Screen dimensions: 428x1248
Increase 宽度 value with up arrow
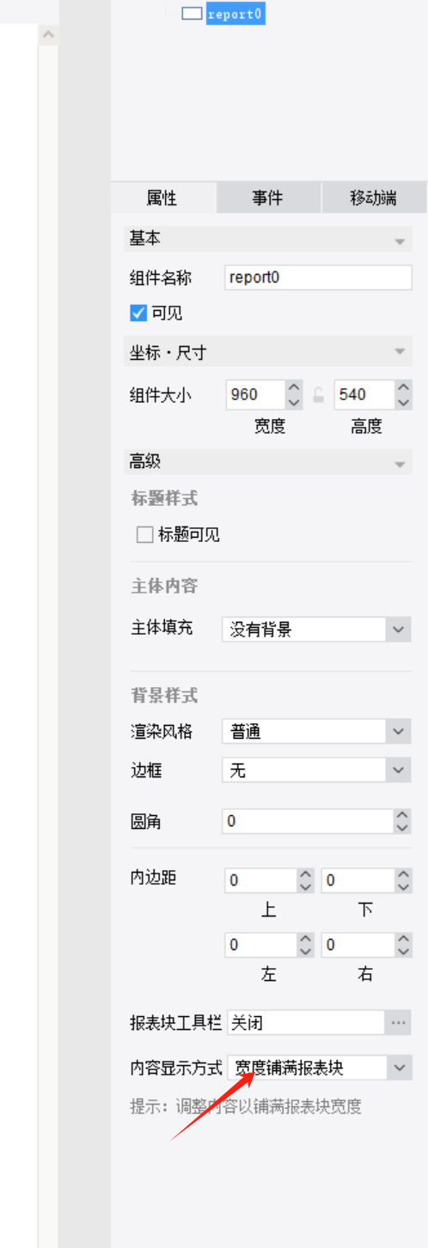[x=294, y=388]
